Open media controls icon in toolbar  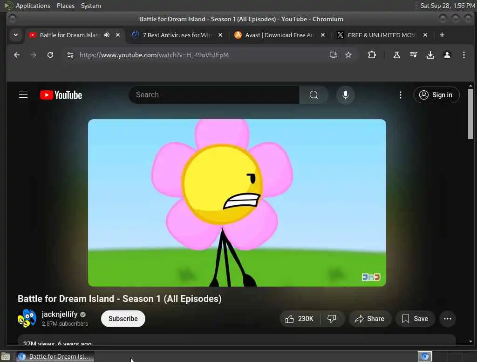point(414,55)
